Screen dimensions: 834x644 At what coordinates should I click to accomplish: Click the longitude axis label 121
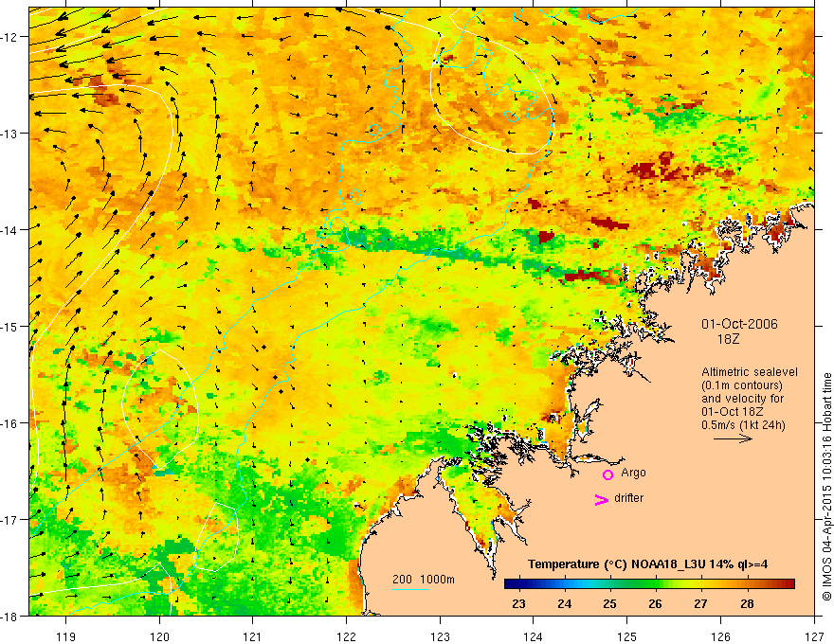click(253, 636)
